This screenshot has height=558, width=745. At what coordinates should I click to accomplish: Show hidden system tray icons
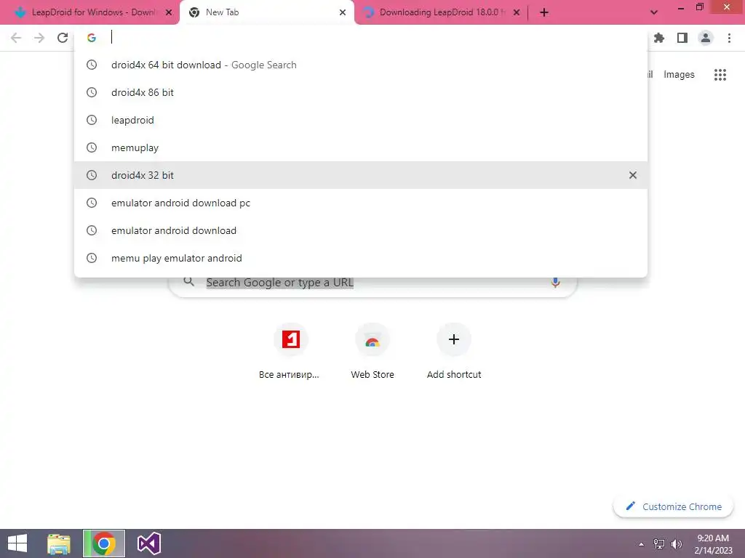[642, 544]
